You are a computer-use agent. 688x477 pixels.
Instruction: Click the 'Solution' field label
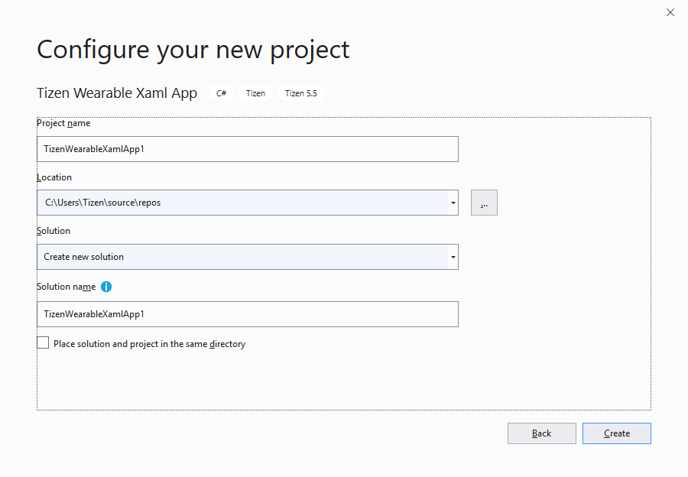pos(54,231)
